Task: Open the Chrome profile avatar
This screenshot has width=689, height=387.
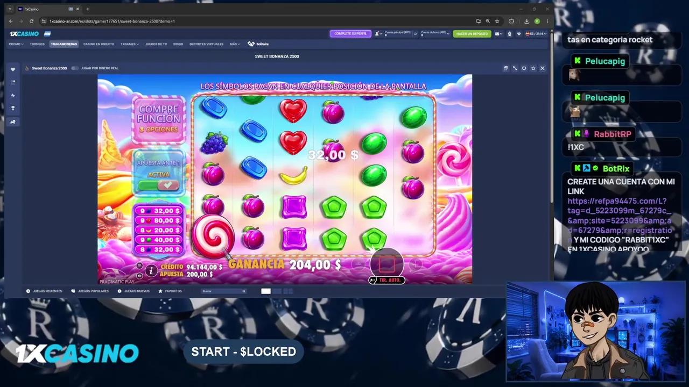Action: (537, 21)
